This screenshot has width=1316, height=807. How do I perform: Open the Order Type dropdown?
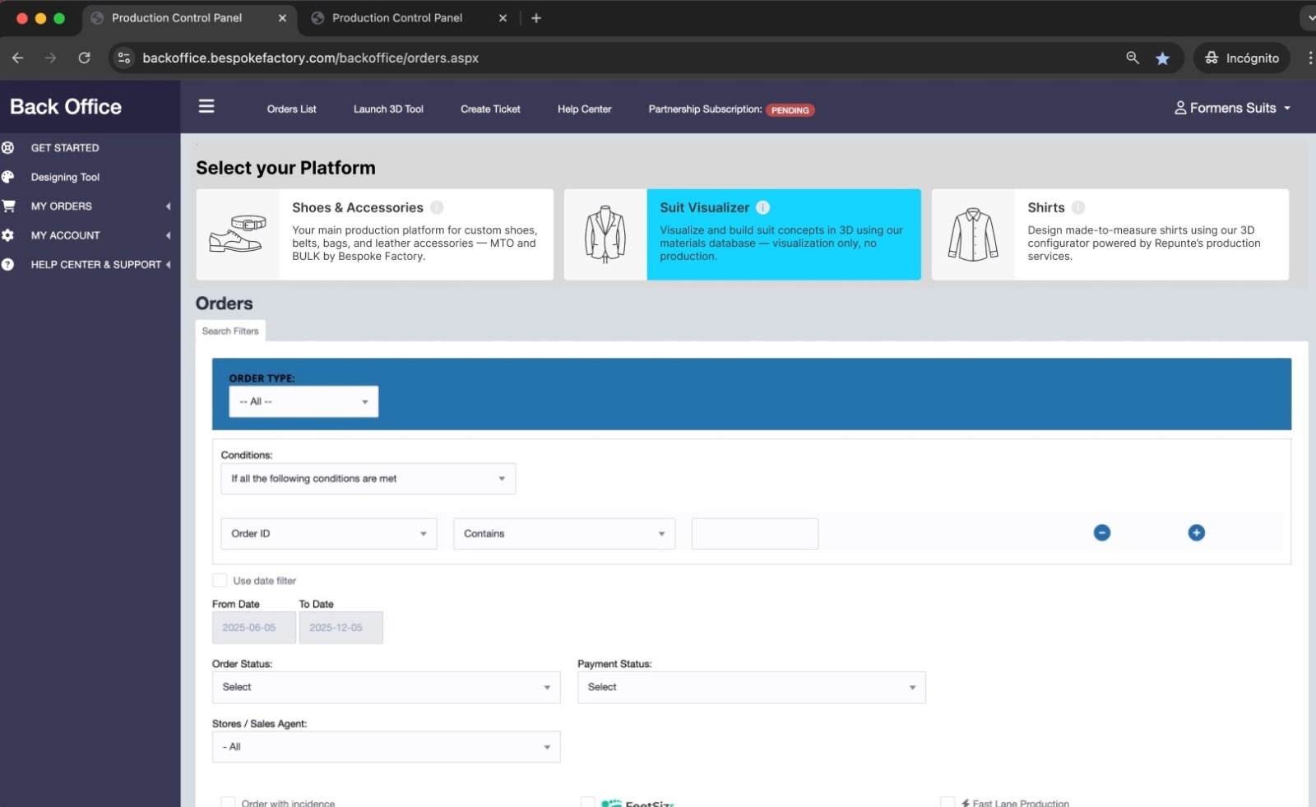point(304,401)
